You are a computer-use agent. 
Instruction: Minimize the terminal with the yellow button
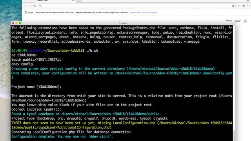[x=16, y=23]
